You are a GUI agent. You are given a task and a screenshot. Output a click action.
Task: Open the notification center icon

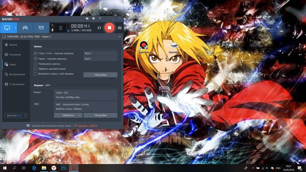[300, 168]
